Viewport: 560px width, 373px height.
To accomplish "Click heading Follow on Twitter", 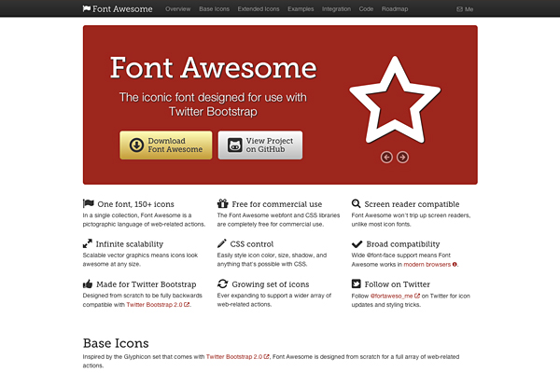I will (398, 284).
